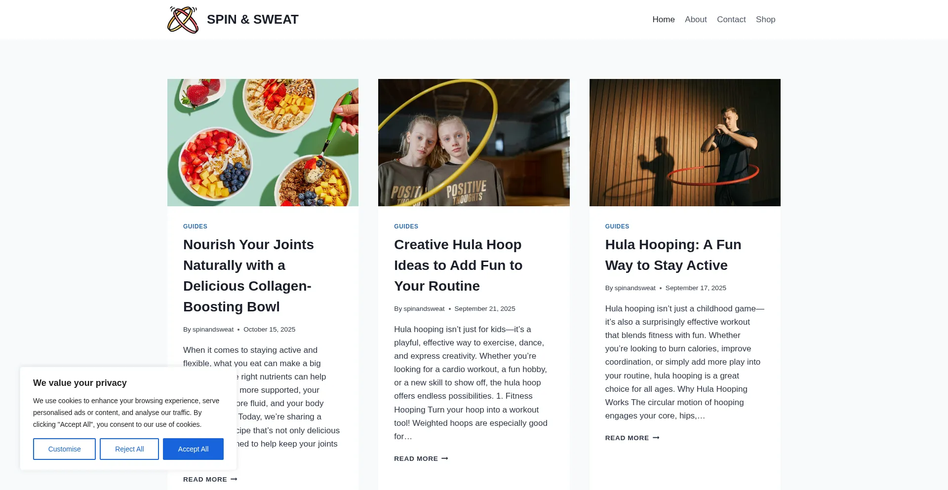Open the Nourish Your Joints Naturally article title
This screenshot has height=490, width=948.
click(x=248, y=275)
